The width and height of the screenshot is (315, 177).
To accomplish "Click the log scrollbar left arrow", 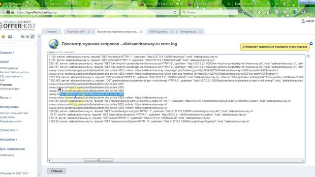I will click(x=50, y=160).
